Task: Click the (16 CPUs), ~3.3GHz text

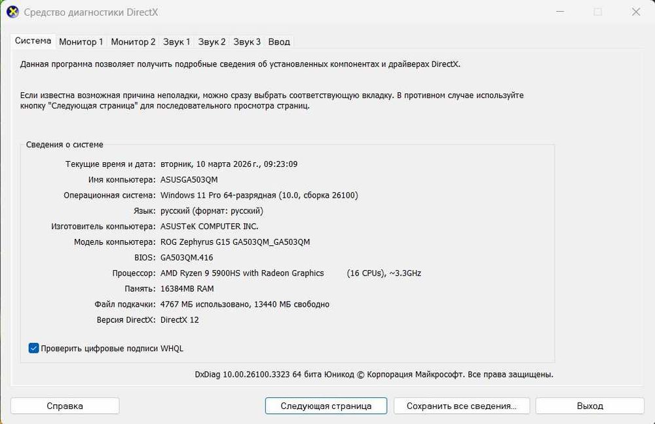Action: point(384,273)
